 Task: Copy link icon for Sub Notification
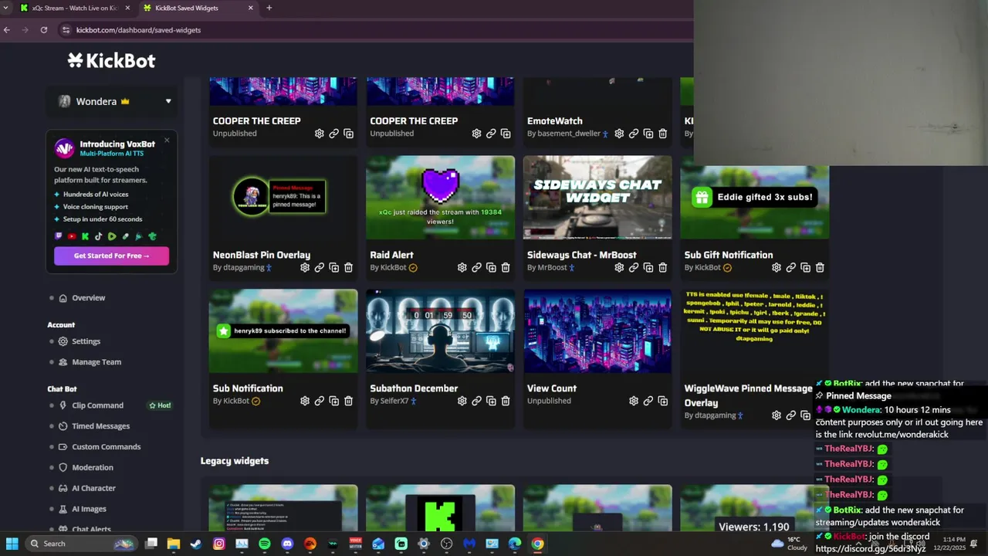(319, 401)
